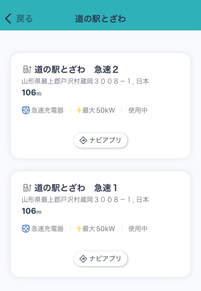
Task: Tap the connector plug icon in 急速１ card
Action: (x=25, y=229)
